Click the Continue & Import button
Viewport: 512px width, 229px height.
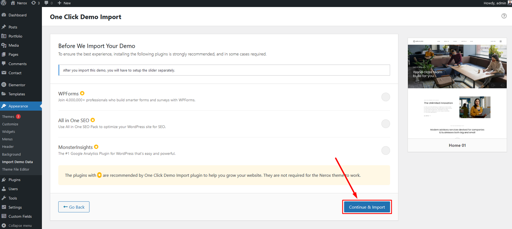(367, 207)
